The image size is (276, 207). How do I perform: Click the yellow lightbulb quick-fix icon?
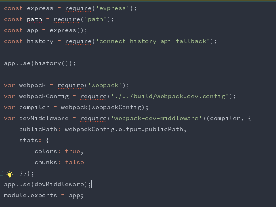(10, 174)
